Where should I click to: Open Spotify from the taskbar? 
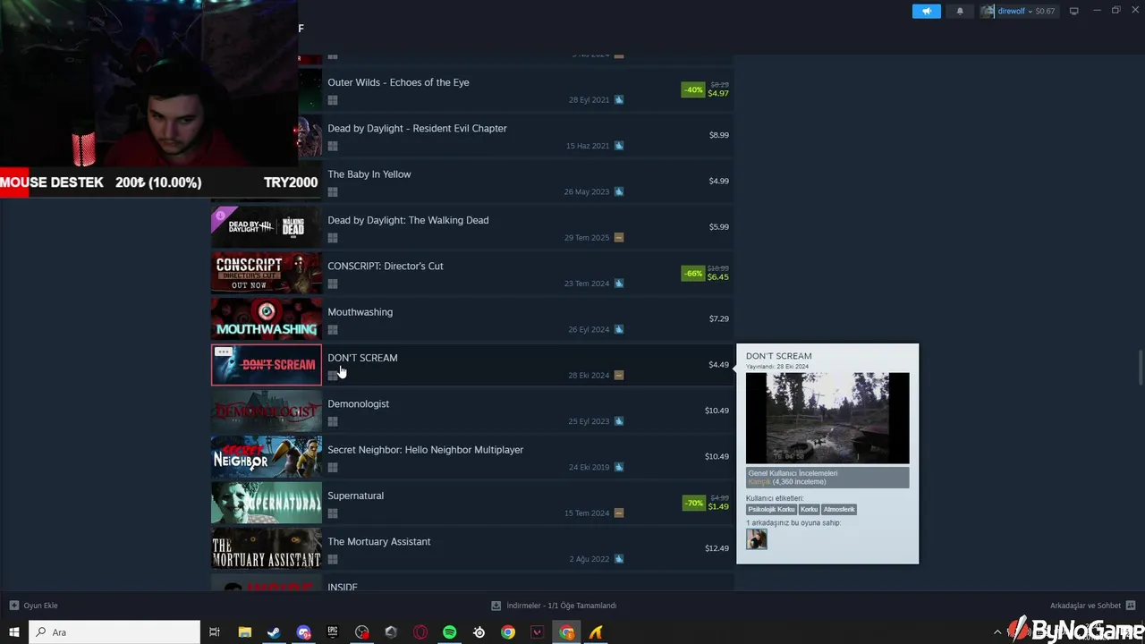(450, 632)
